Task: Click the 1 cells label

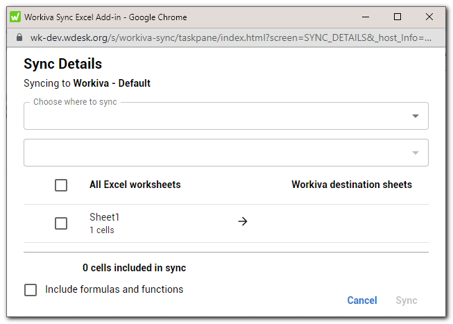Action: (x=102, y=230)
